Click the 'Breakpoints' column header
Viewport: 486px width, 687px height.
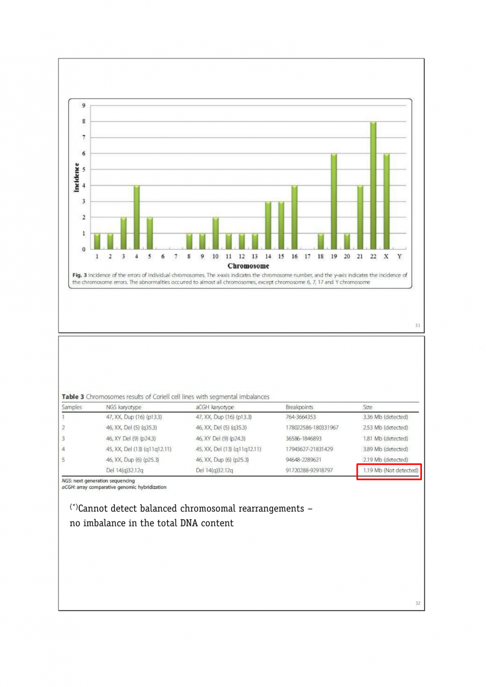coord(299,407)
